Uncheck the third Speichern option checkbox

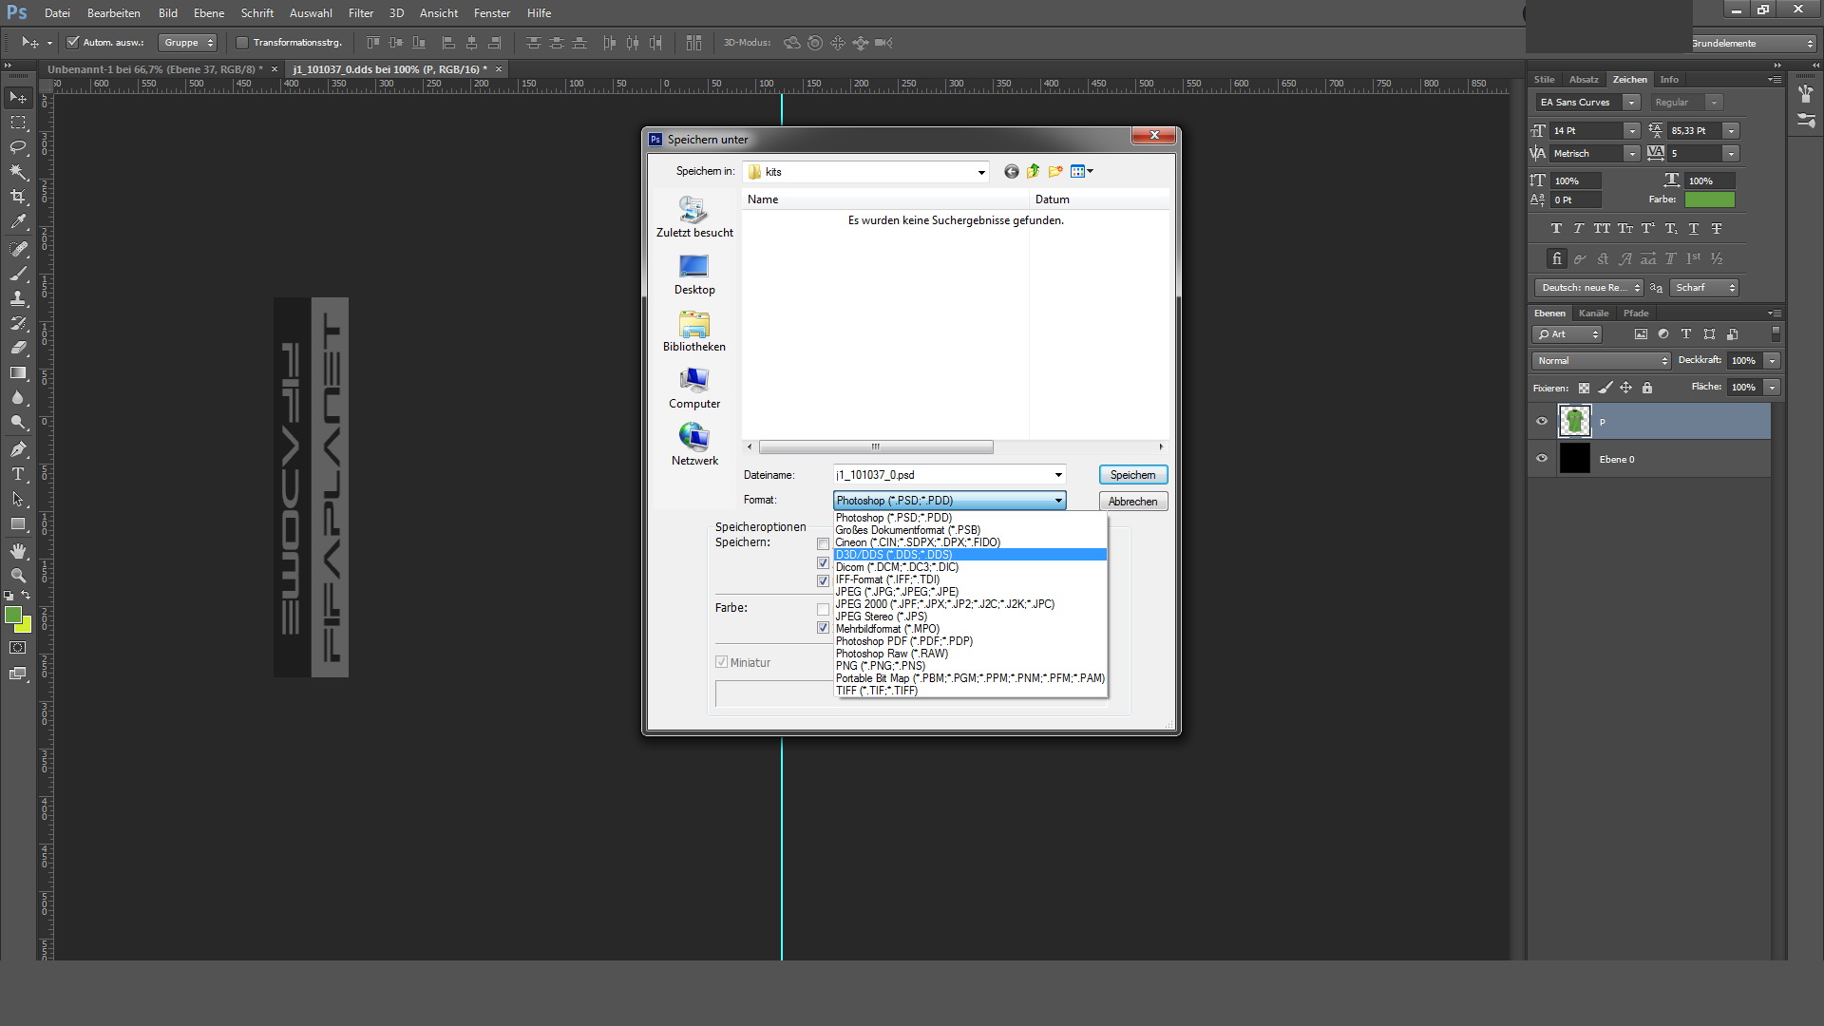[824, 580]
